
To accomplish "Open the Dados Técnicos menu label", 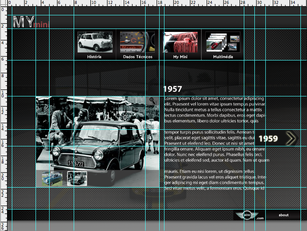I will point(137,57).
